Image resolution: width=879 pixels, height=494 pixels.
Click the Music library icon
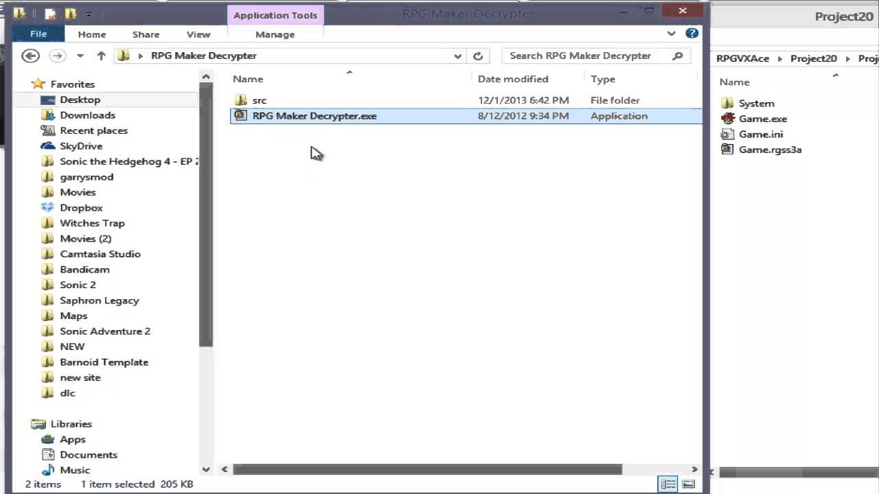(x=47, y=470)
